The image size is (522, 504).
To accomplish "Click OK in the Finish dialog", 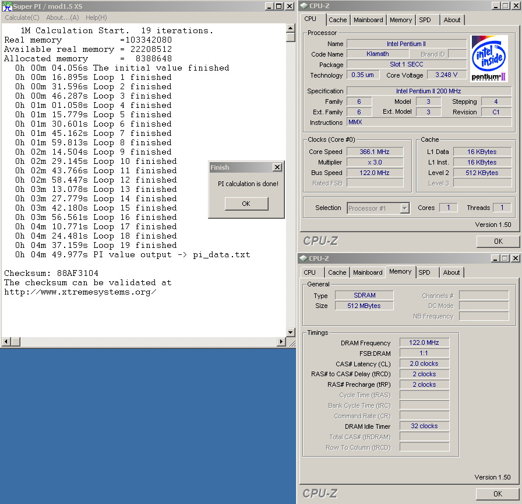I will coord(246,204).
